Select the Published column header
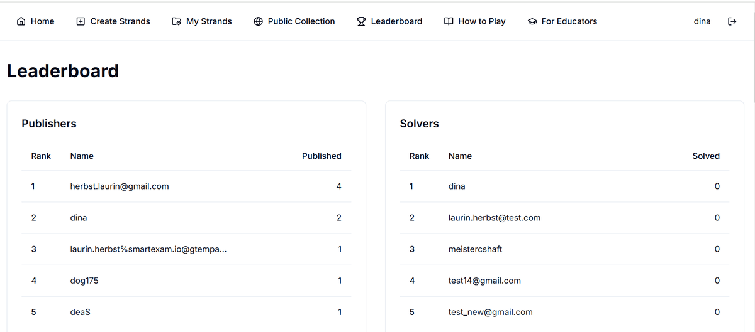 (x=322, y=156)
